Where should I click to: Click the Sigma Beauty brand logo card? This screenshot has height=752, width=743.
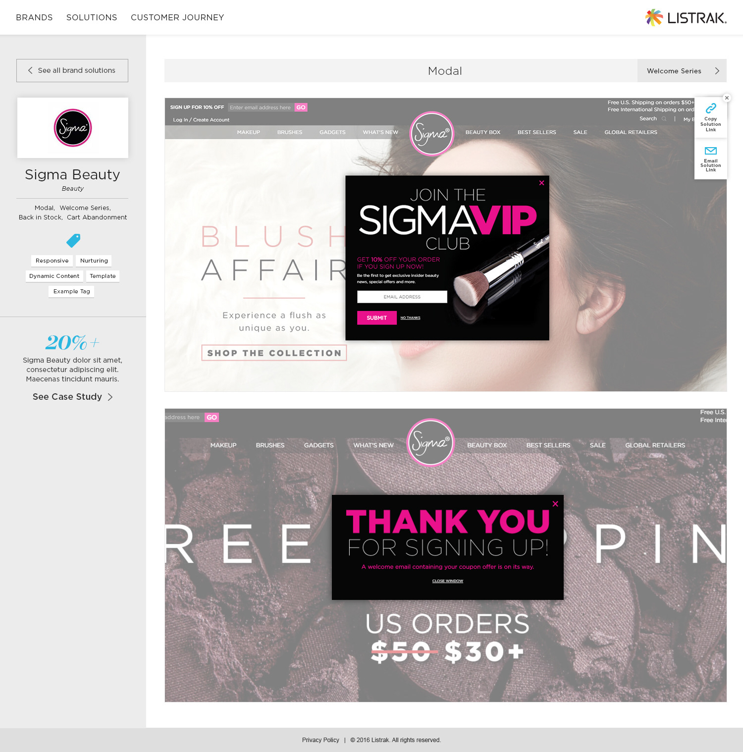pos(73,128)
